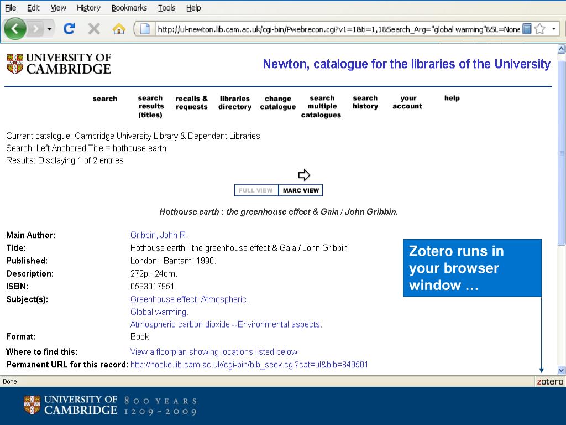566x425 pixels.
Task: Open the Bookmarks menu
Action: tap(129, 8)
